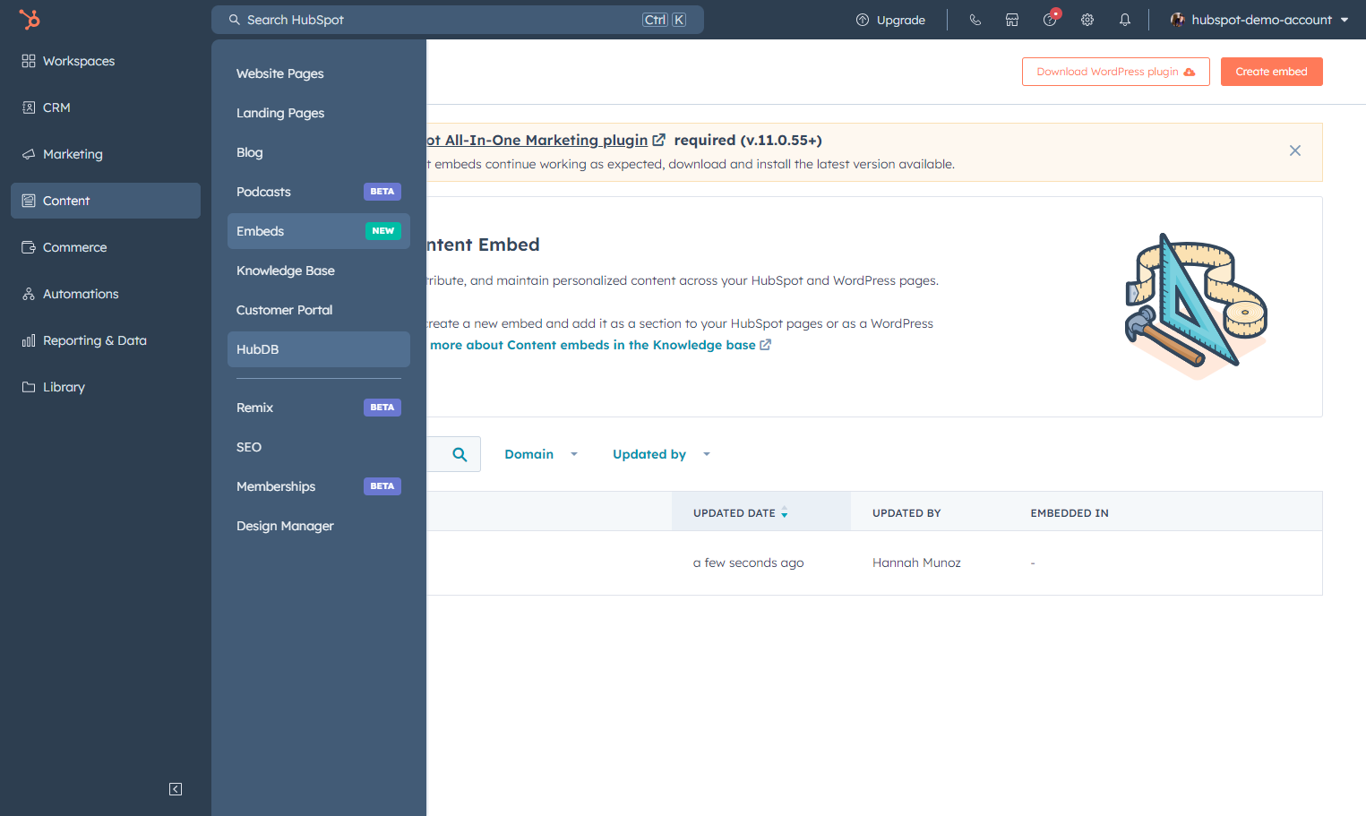This screenshot has width=1366, height=816.
Task: Open the Content embeds Knowledge base link
Action: (x=600, y=345)
